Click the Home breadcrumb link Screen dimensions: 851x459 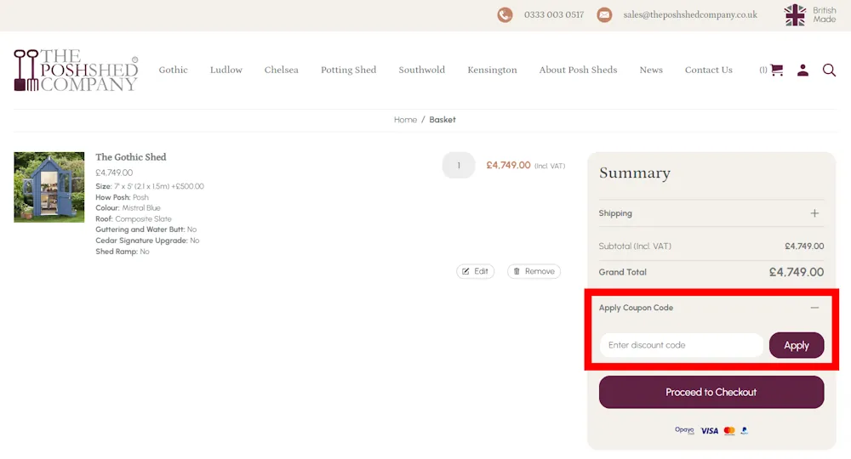[x=405, y=120]
